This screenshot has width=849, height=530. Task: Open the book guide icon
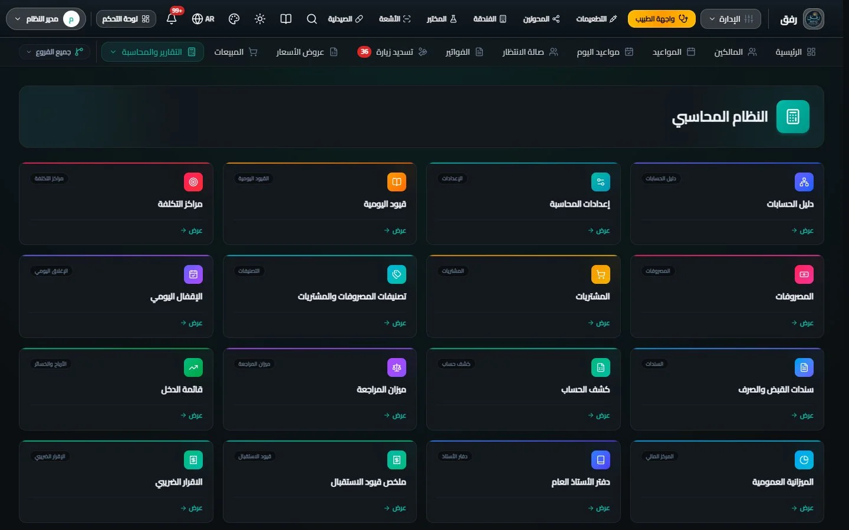[286, 19]
